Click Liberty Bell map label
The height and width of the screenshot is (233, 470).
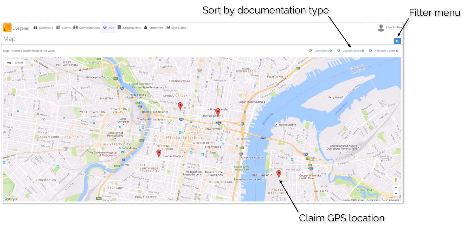click(212, 147)
